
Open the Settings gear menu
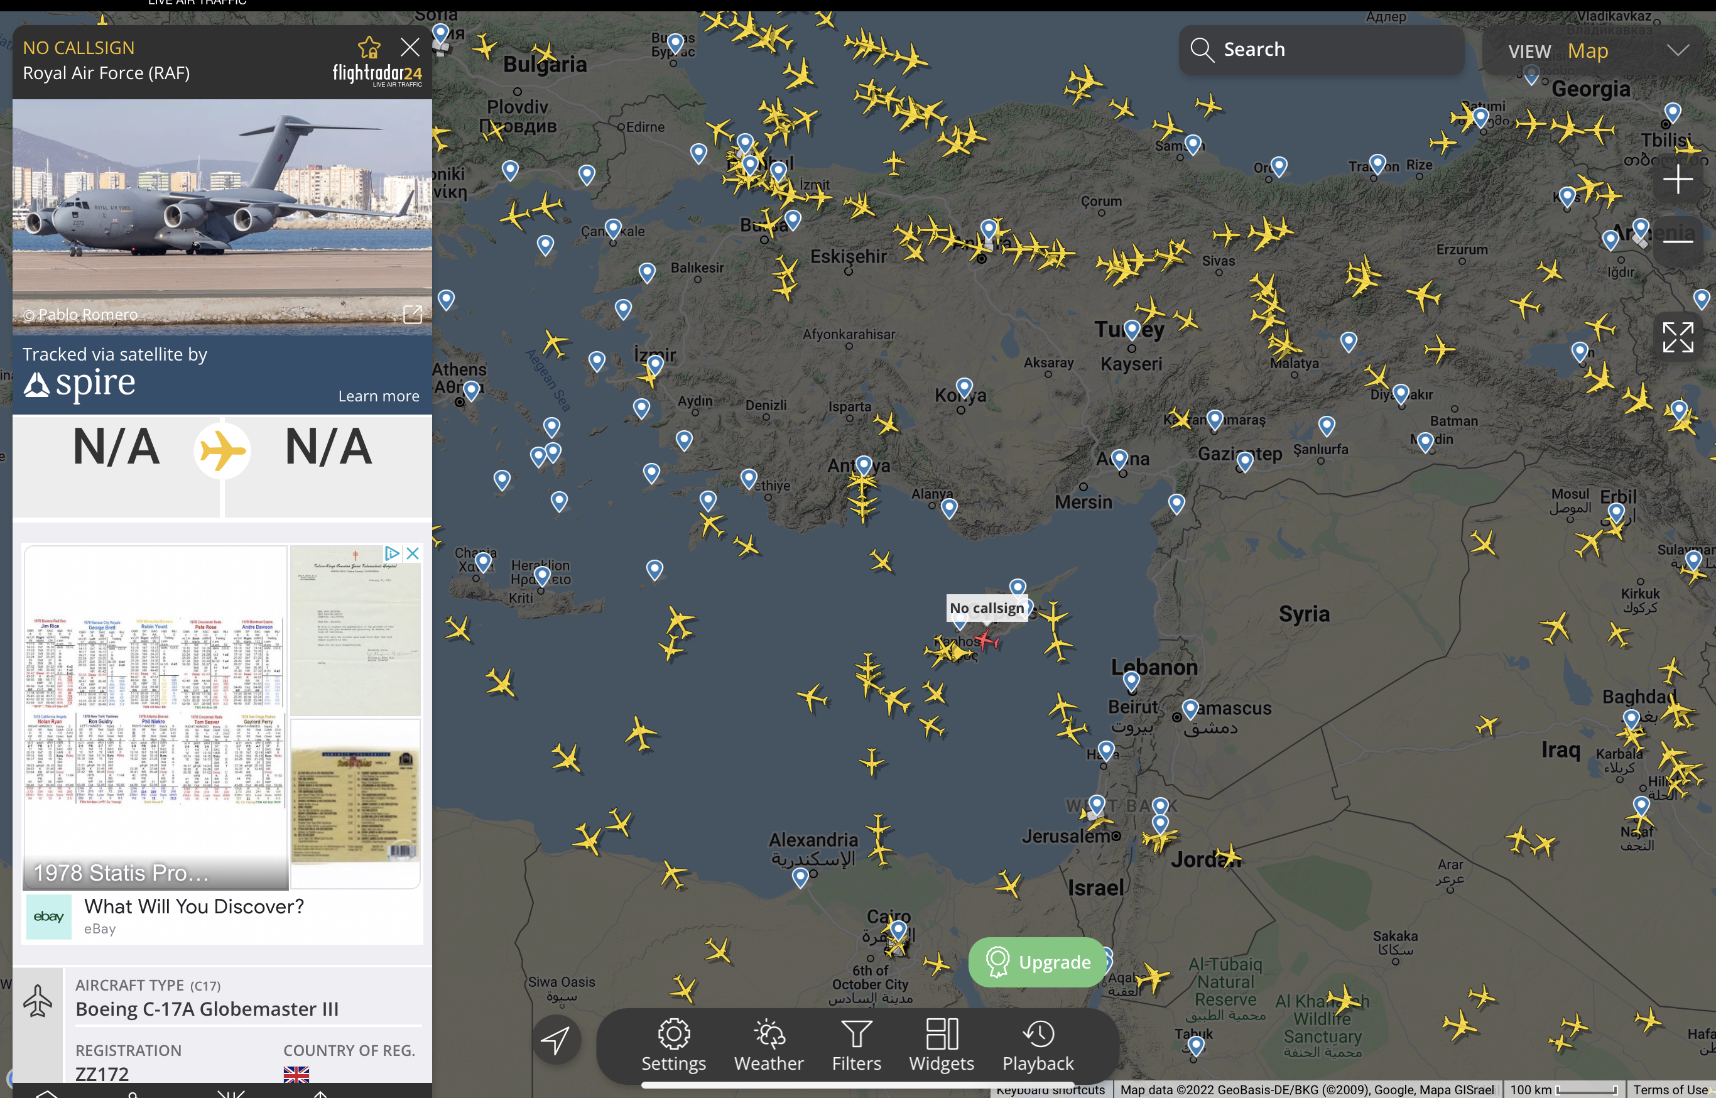673,1045
